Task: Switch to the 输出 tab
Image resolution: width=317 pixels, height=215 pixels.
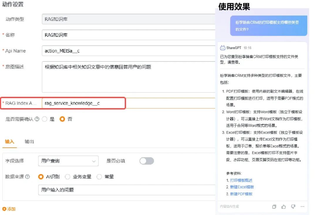Action: pos(29,142)
